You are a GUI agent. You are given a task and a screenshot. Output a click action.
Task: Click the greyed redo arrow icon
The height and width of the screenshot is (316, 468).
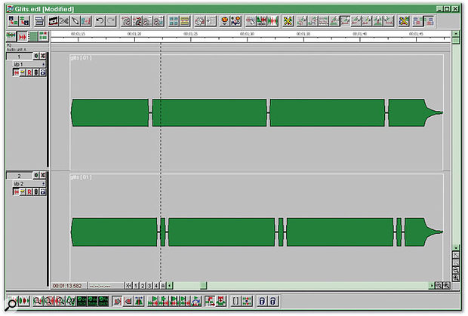point(111,21)
